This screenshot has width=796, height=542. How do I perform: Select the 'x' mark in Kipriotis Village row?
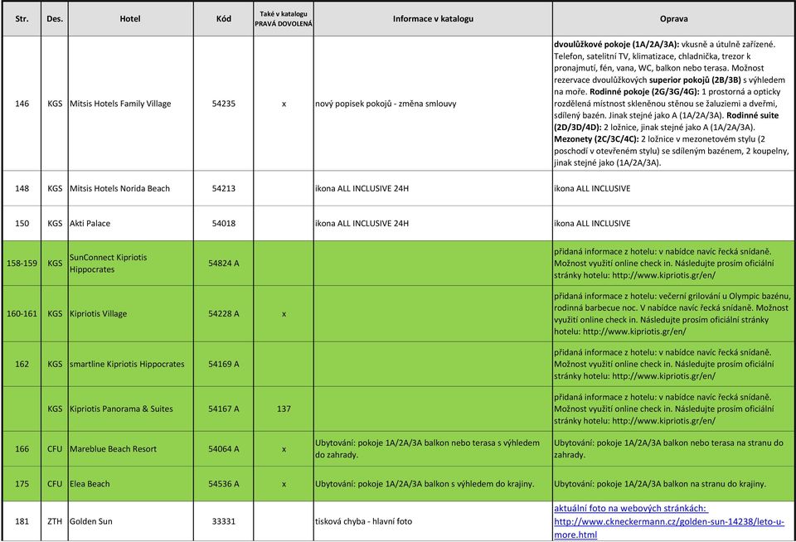[284, 313]
